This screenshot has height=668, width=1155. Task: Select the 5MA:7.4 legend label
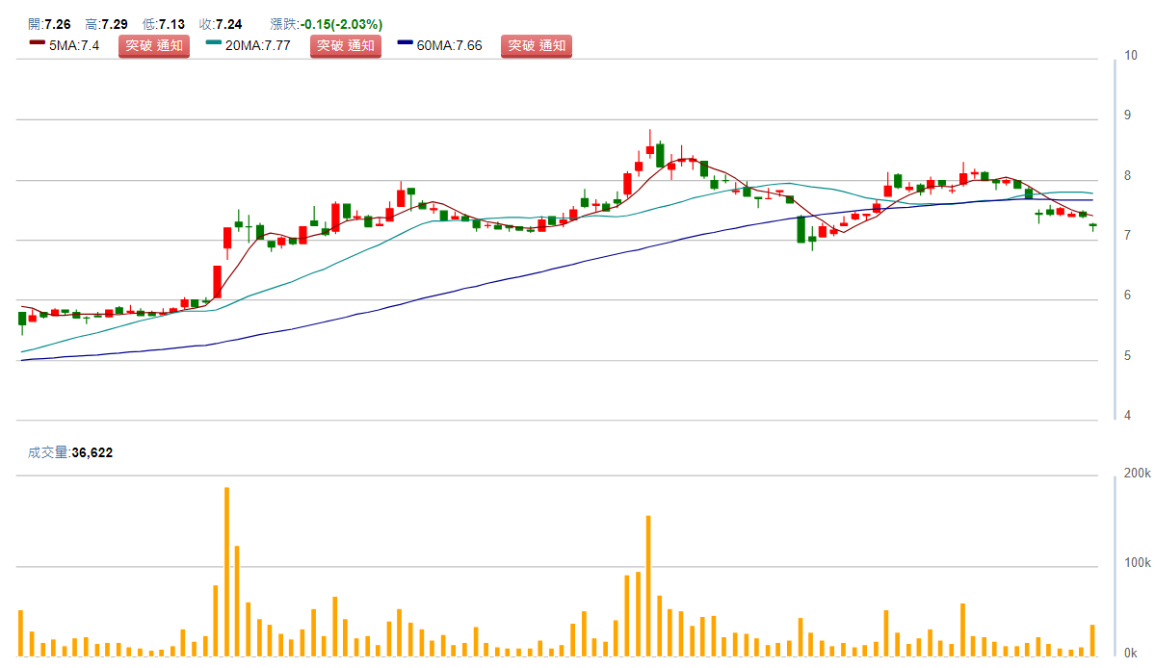click(x=74, y=45)
